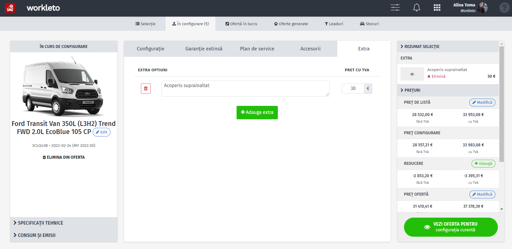Go to Ofertă în lucru tab
The width and height of the screenshot is (512, 249).
tap(241, 24)
